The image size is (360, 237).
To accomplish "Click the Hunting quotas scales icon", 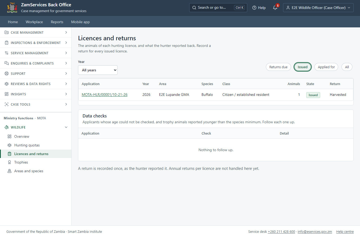I will pos(9,145).
